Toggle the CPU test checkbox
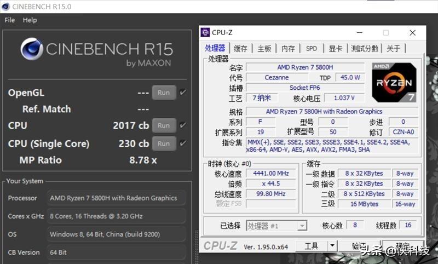 tap(183, 125)
